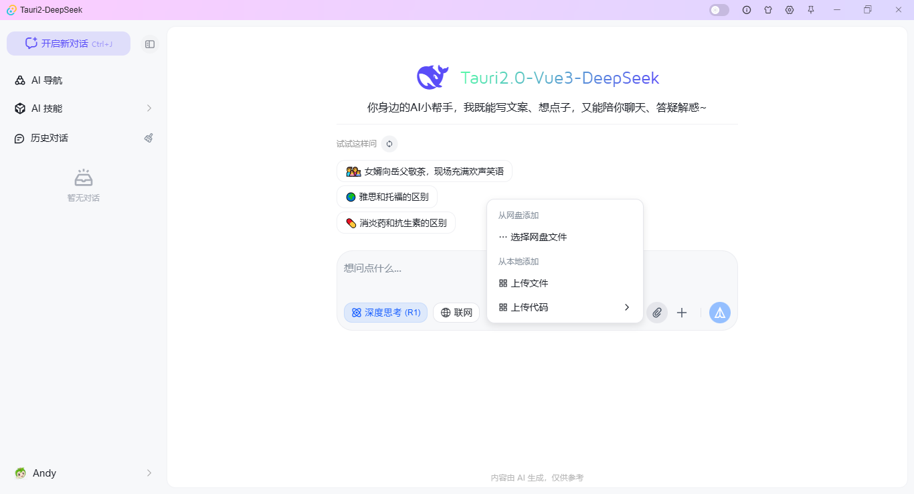Send message with the round blue button
Screen dimensions: 914x494
point(720,313)
